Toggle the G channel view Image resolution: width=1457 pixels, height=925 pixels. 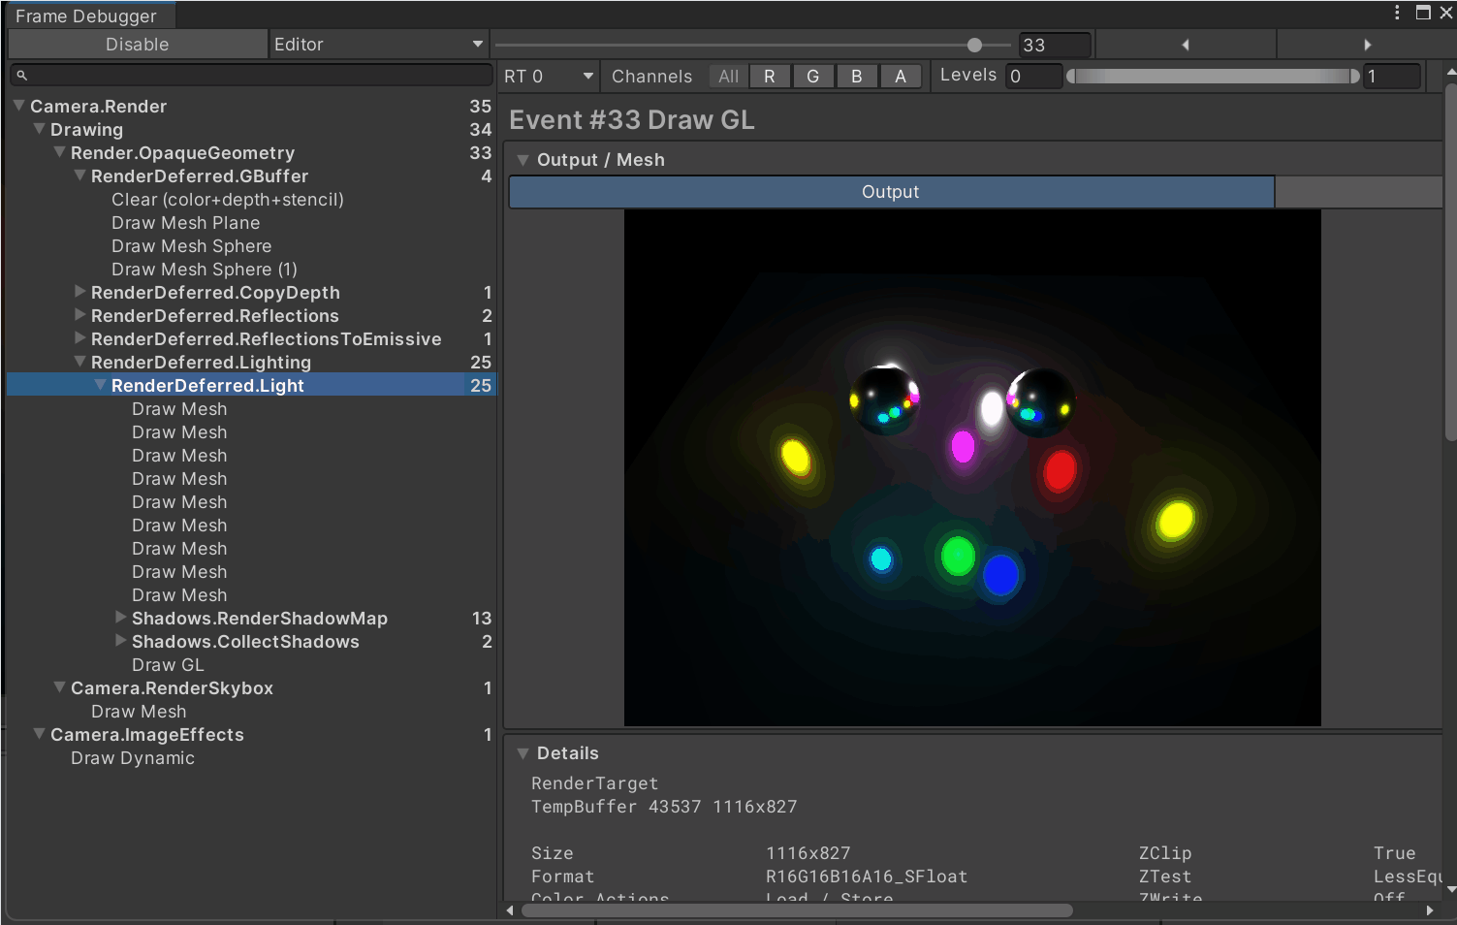coord(812,77)
